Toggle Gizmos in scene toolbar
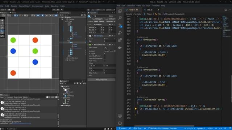This screenshot has height=130, width=232. pyautogui.click(x=56, y=15)
